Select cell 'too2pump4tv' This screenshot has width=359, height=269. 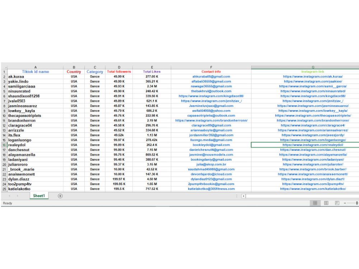tap(35, 184)
